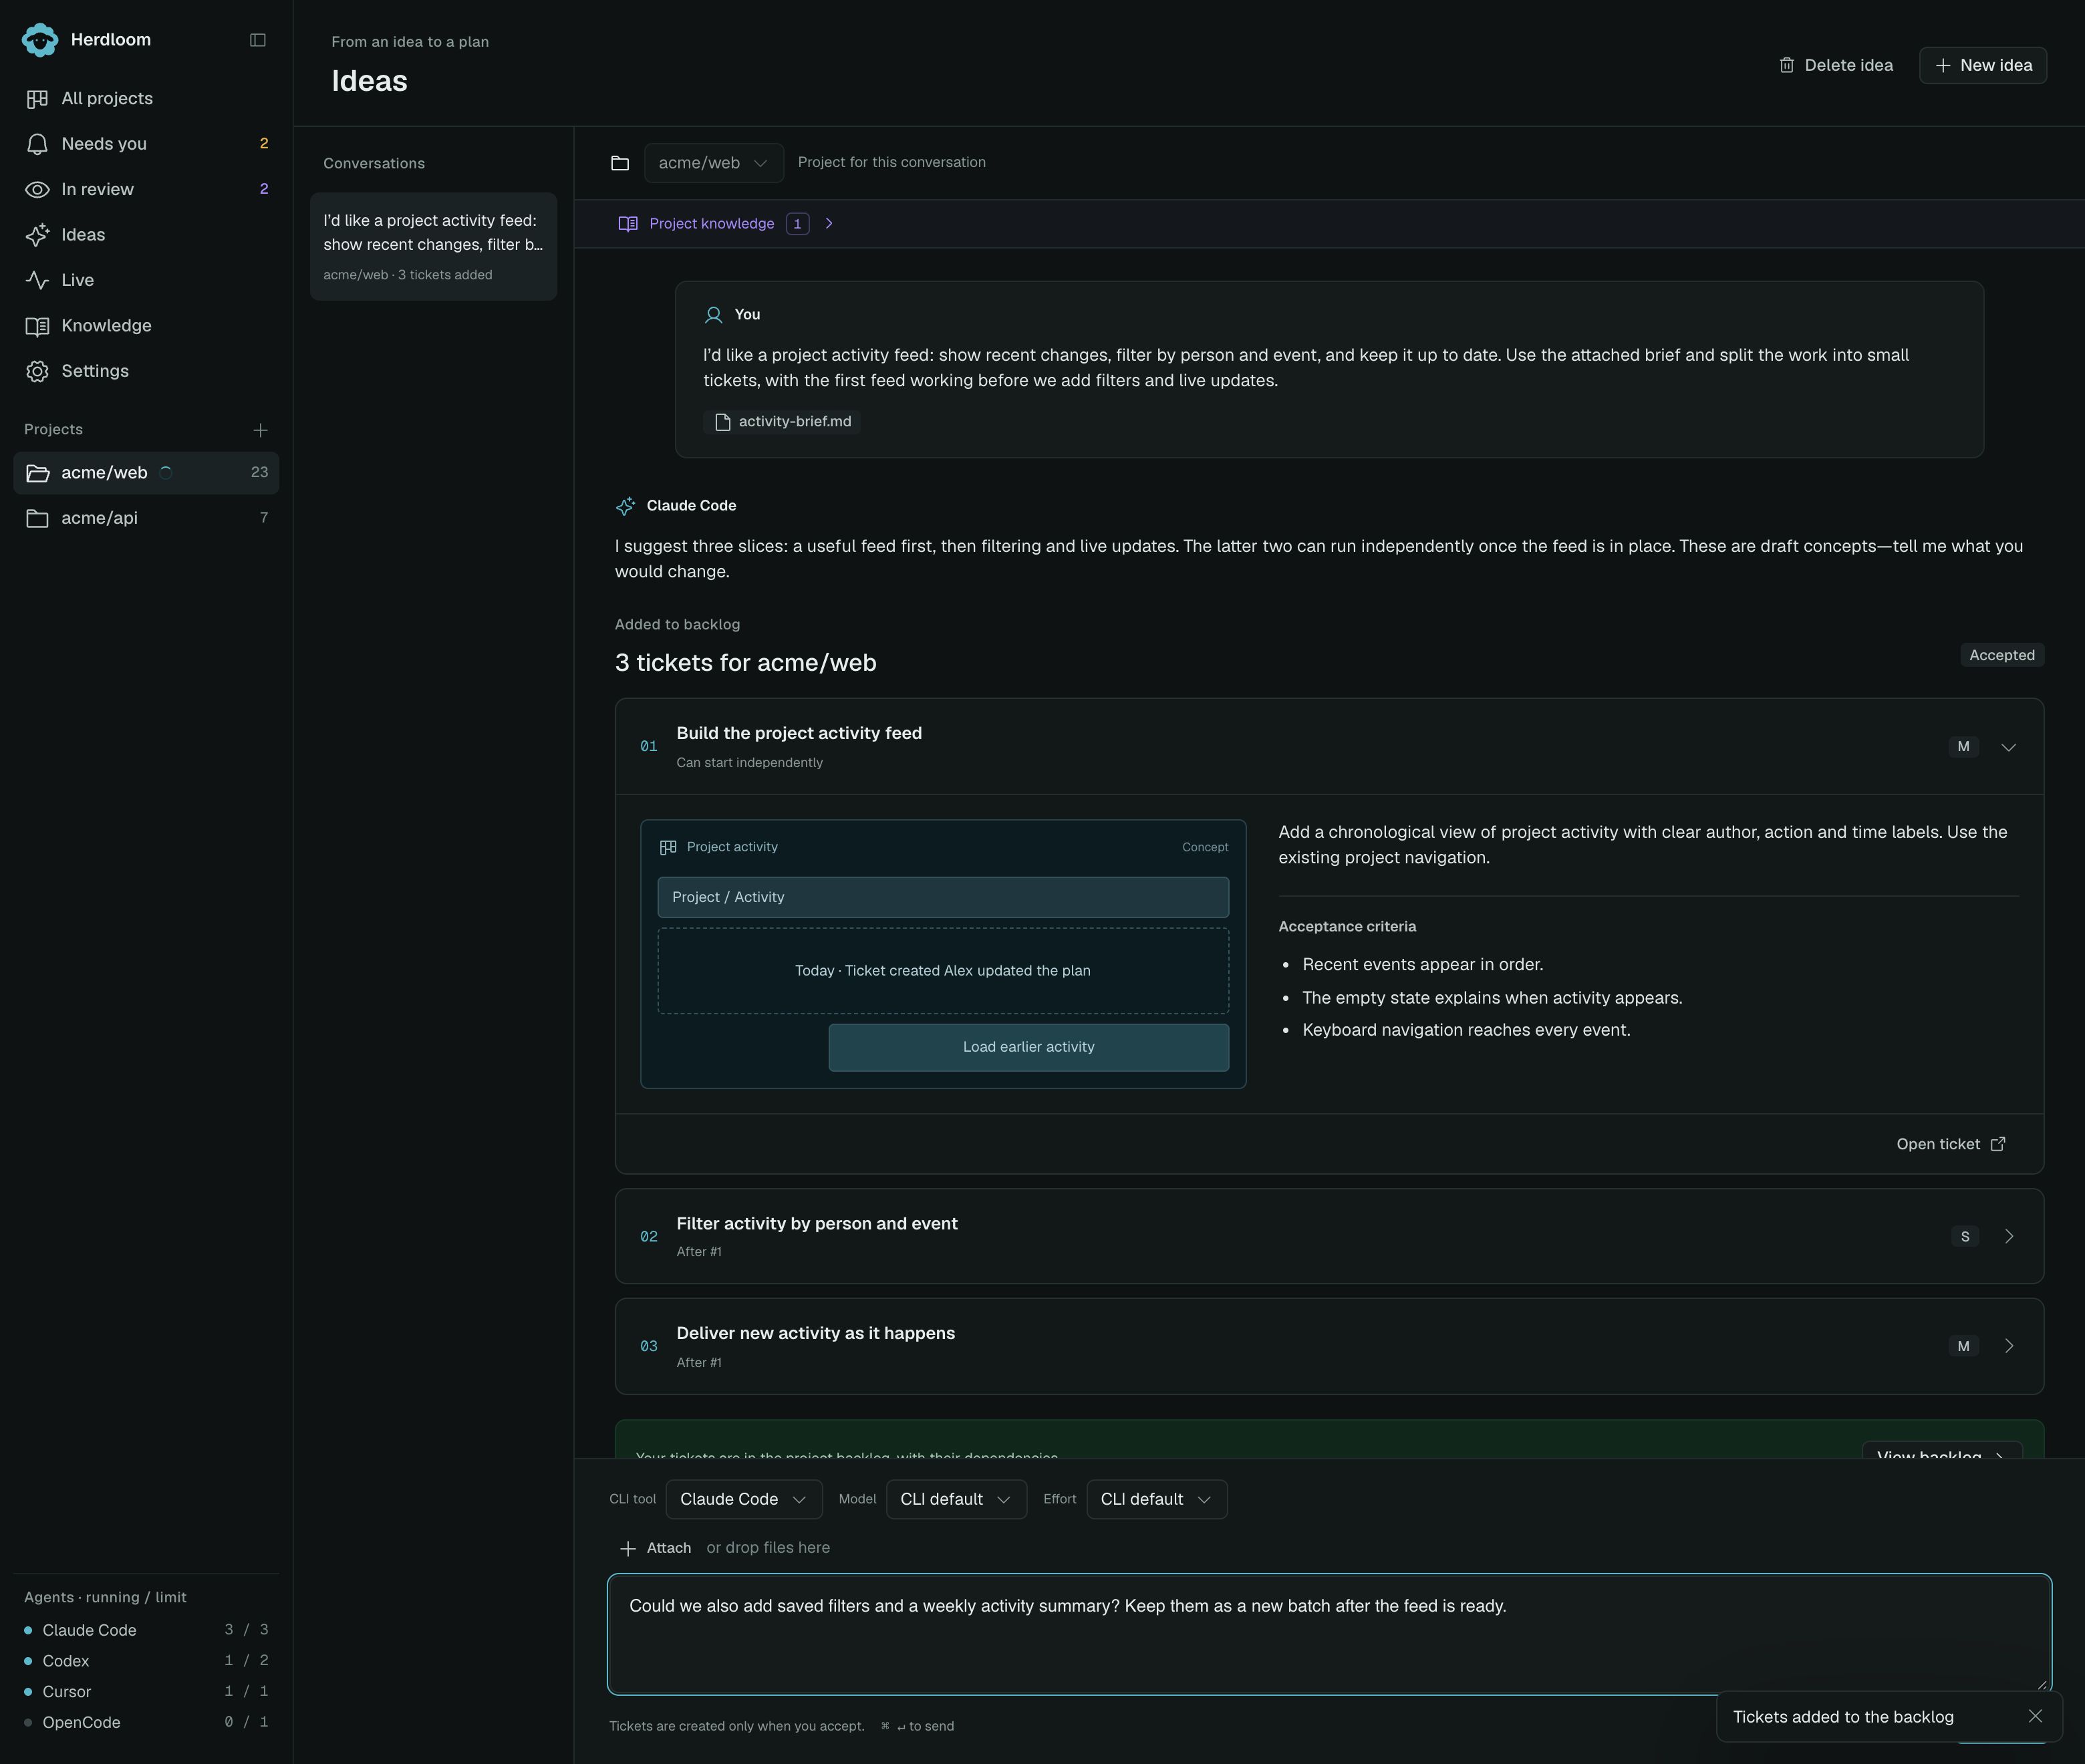The height and width of the screenshot is (1764, 2085).
Task: Click the acme/web ticket count 23
Action: (259, 473)
